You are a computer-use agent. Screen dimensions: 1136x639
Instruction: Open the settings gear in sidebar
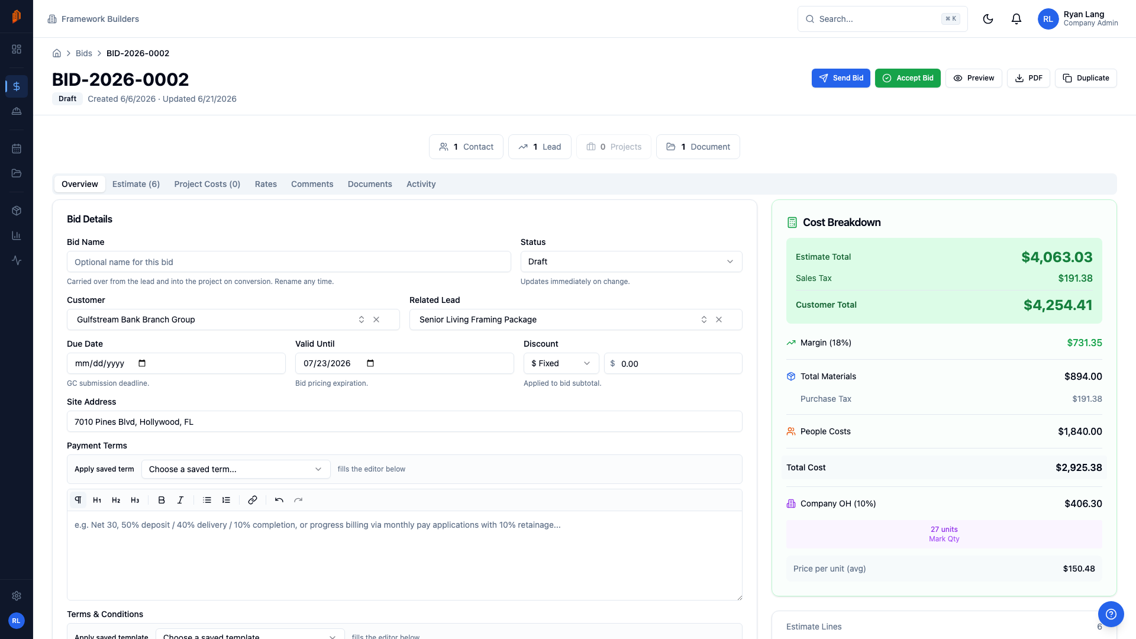tap(17, 596)
